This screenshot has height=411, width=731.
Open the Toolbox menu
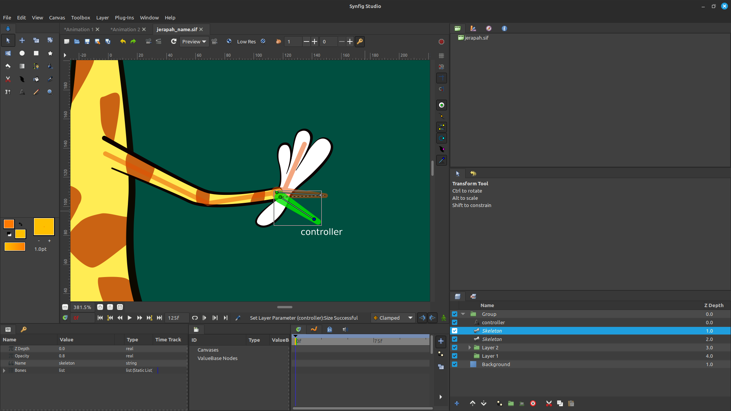(x=80, y=18)
